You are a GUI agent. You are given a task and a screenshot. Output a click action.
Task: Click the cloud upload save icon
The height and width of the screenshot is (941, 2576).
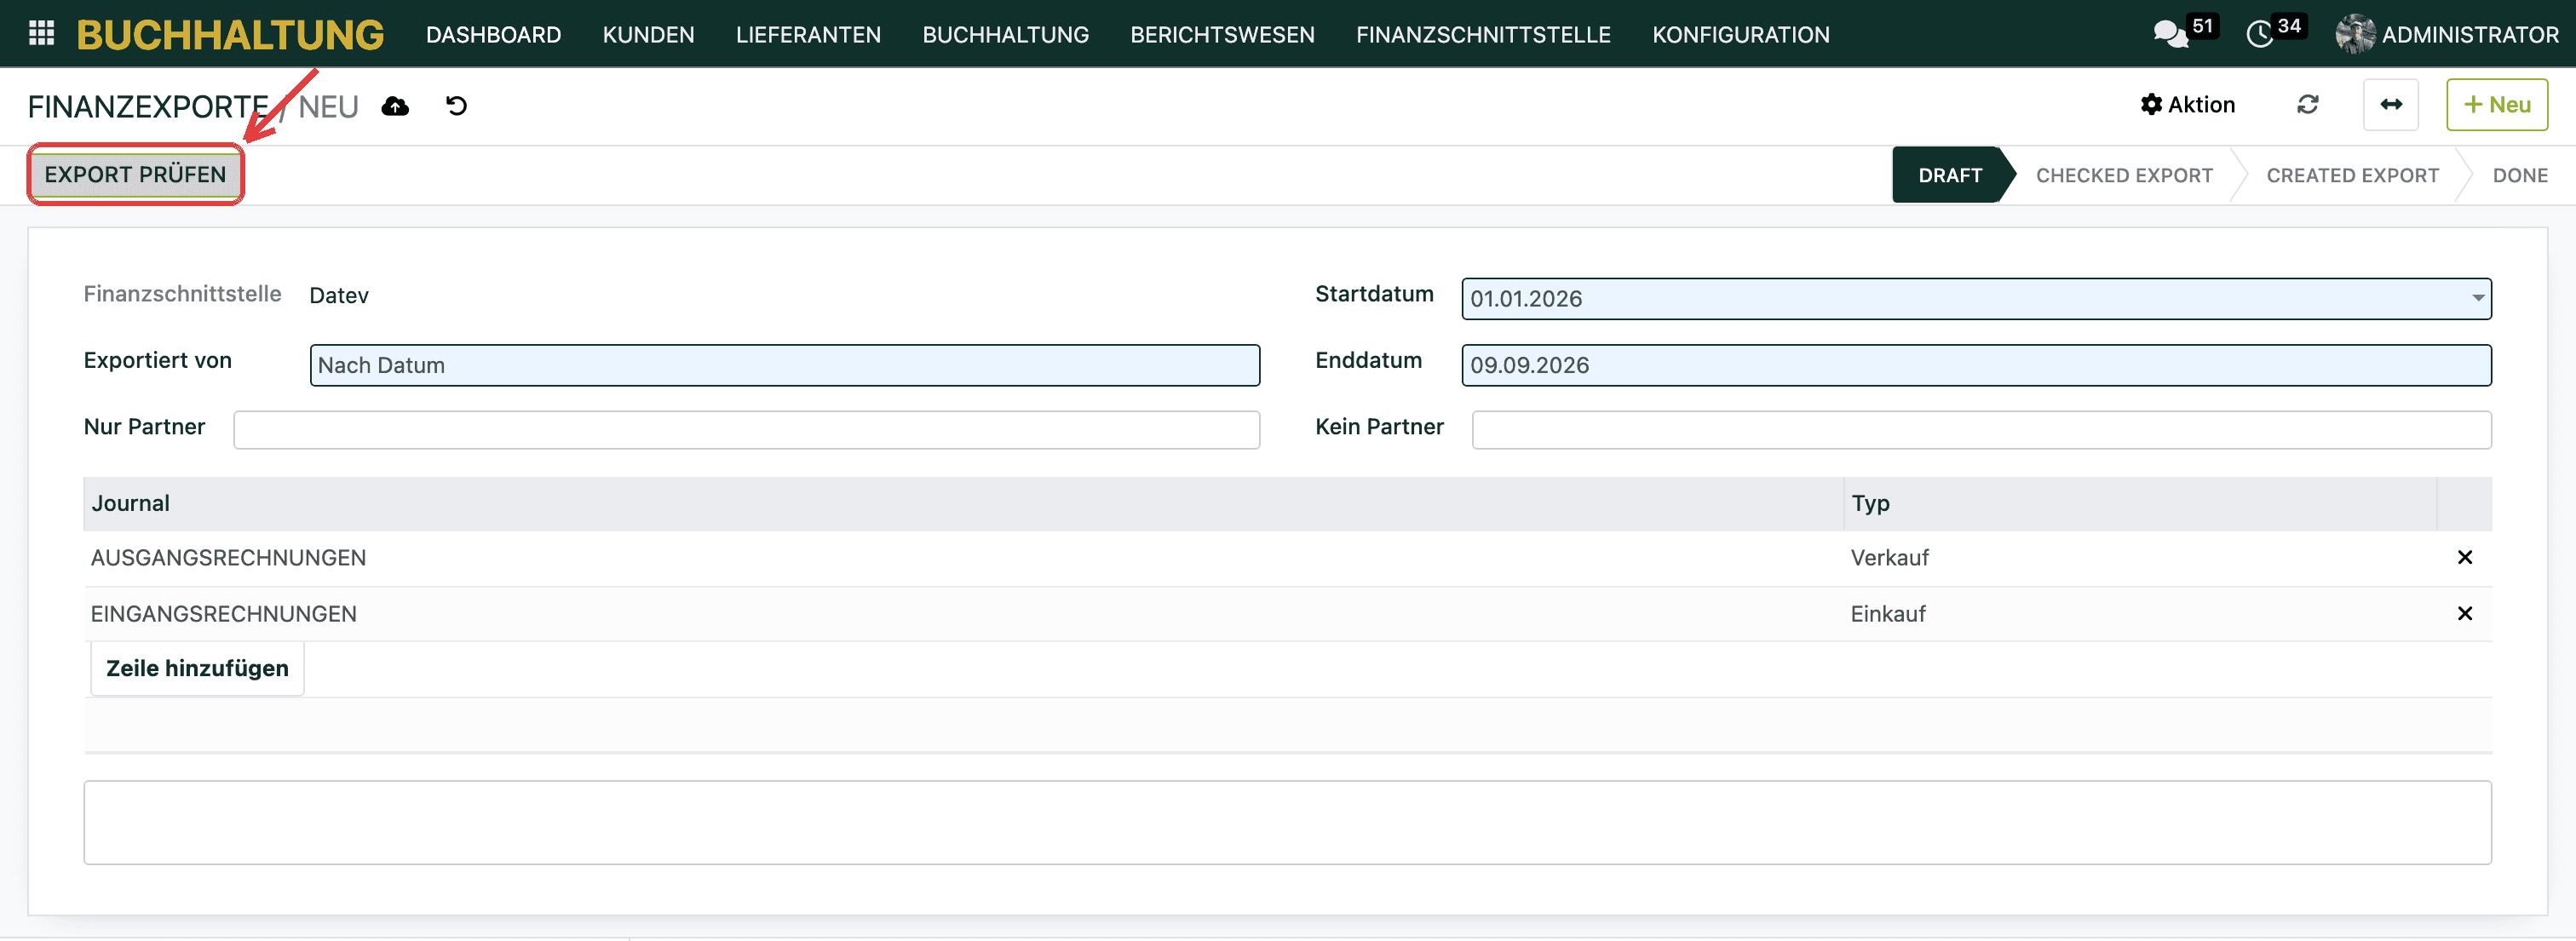pos(396,106)
